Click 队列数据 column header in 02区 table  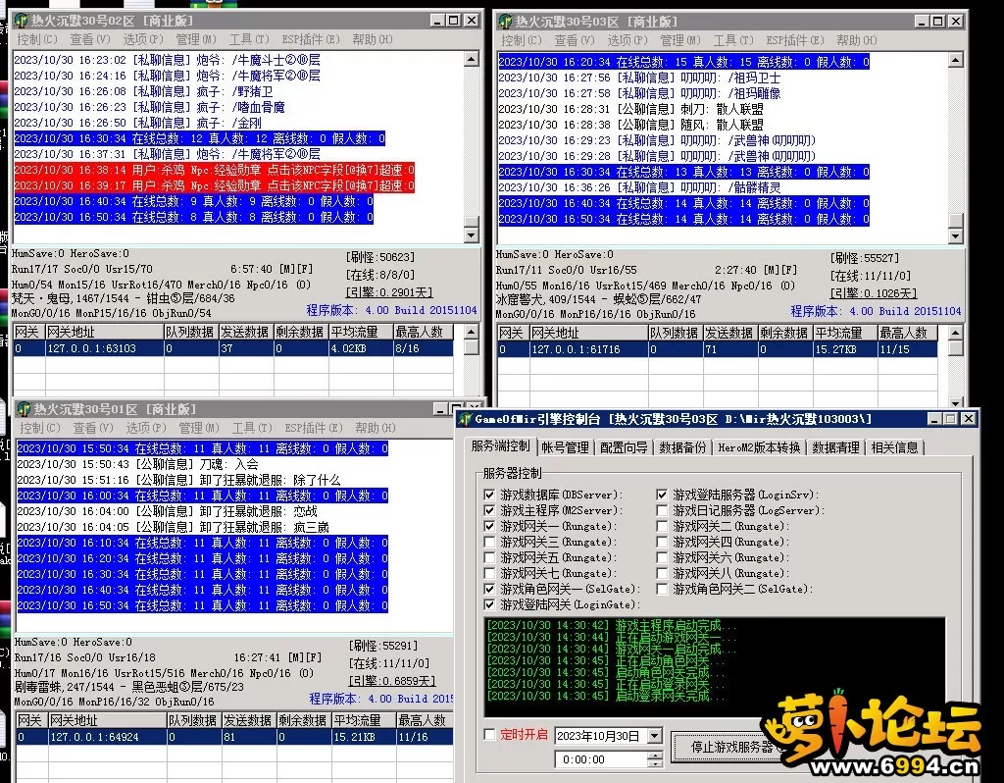coord(191,332)
